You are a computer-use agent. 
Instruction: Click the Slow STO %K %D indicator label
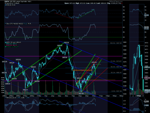point(18,24)
